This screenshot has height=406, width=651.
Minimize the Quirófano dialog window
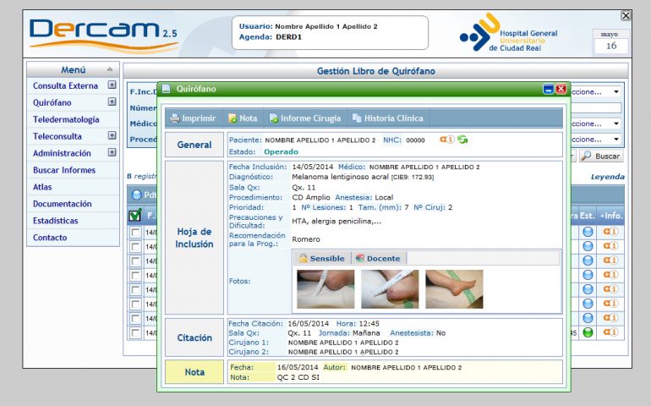point(548,89)
